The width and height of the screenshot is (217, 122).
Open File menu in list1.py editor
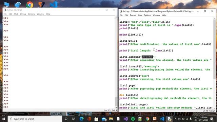[x=121, y=15]
